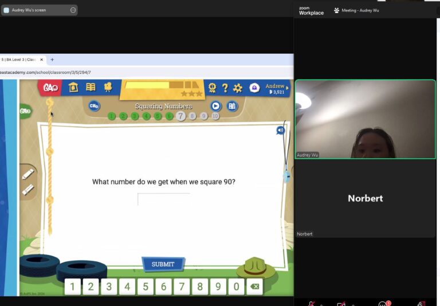Tap keypad digit 3
The width and height of the screenshot is (440, 306).
click(109, 287)
